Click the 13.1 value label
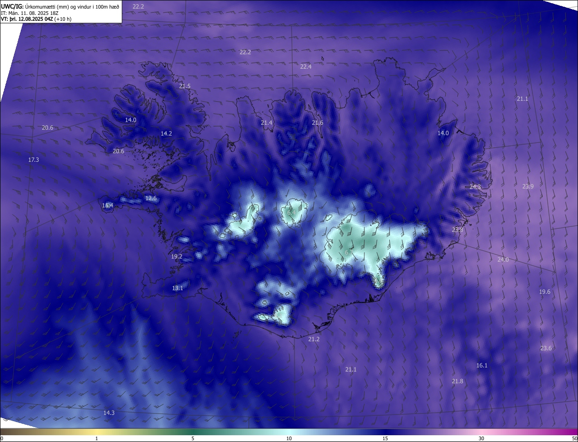578x442 pixels. point(177,288)
